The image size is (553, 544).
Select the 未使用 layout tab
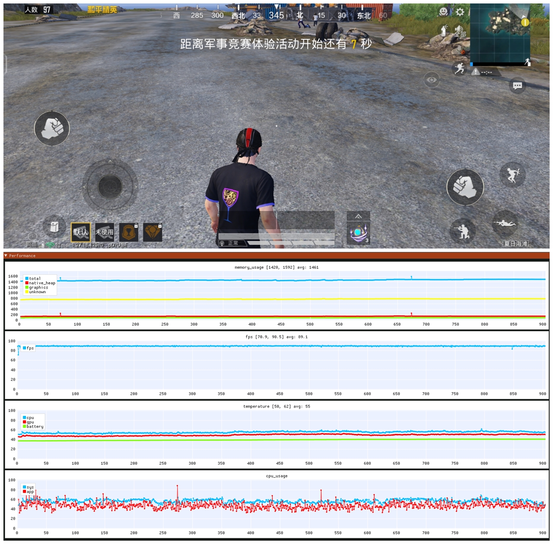coord(105,232)
